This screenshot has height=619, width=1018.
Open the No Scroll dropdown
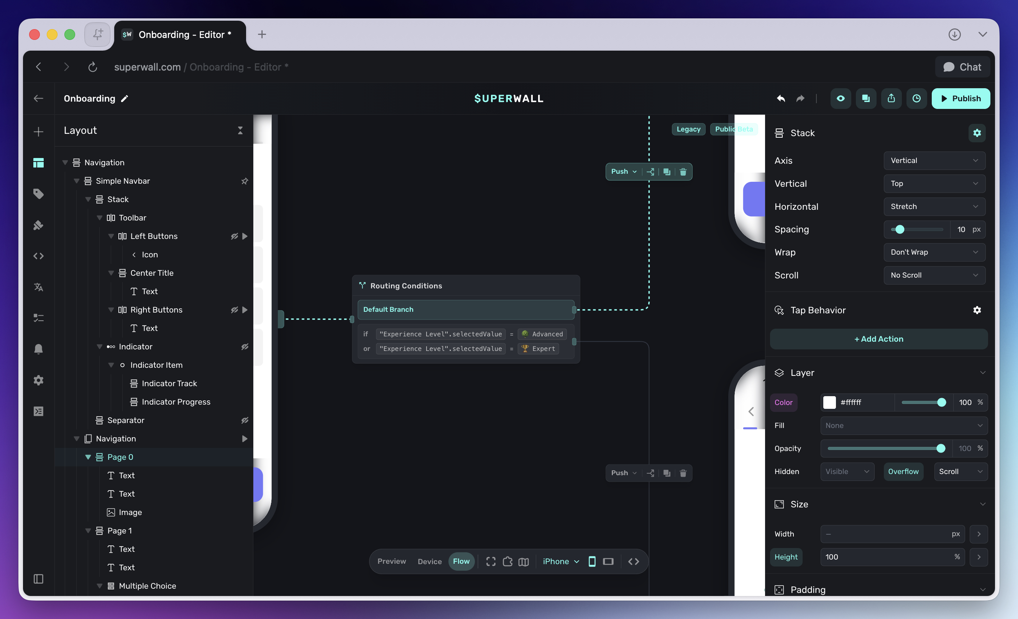tap(934, 275)
